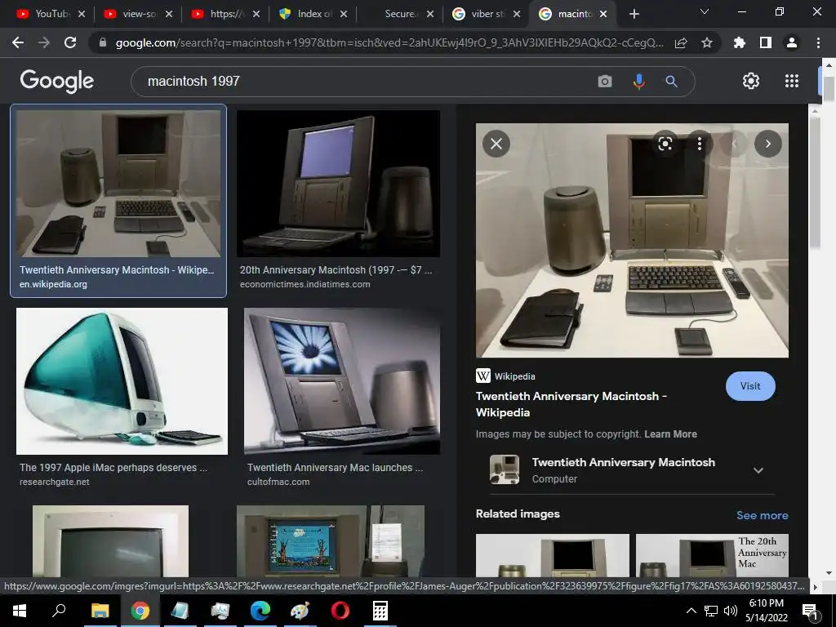Open 'The 20th Anniversary Mac' related image
836x627 pixels.
(712, 555)
